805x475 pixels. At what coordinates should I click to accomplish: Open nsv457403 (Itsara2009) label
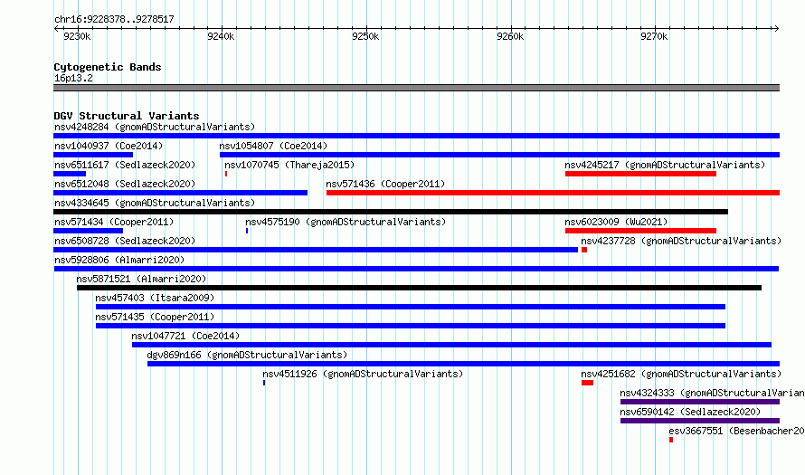155,298
